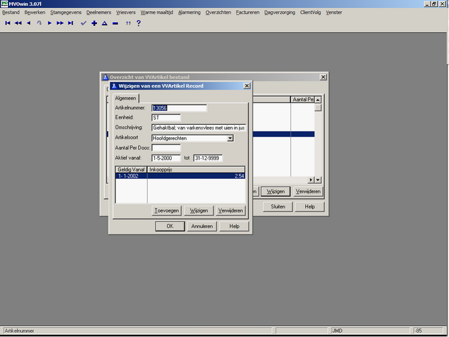449x337 pixels.
Task: Click the Wijzigen dialog title bar icon
Action: [114, 86]
